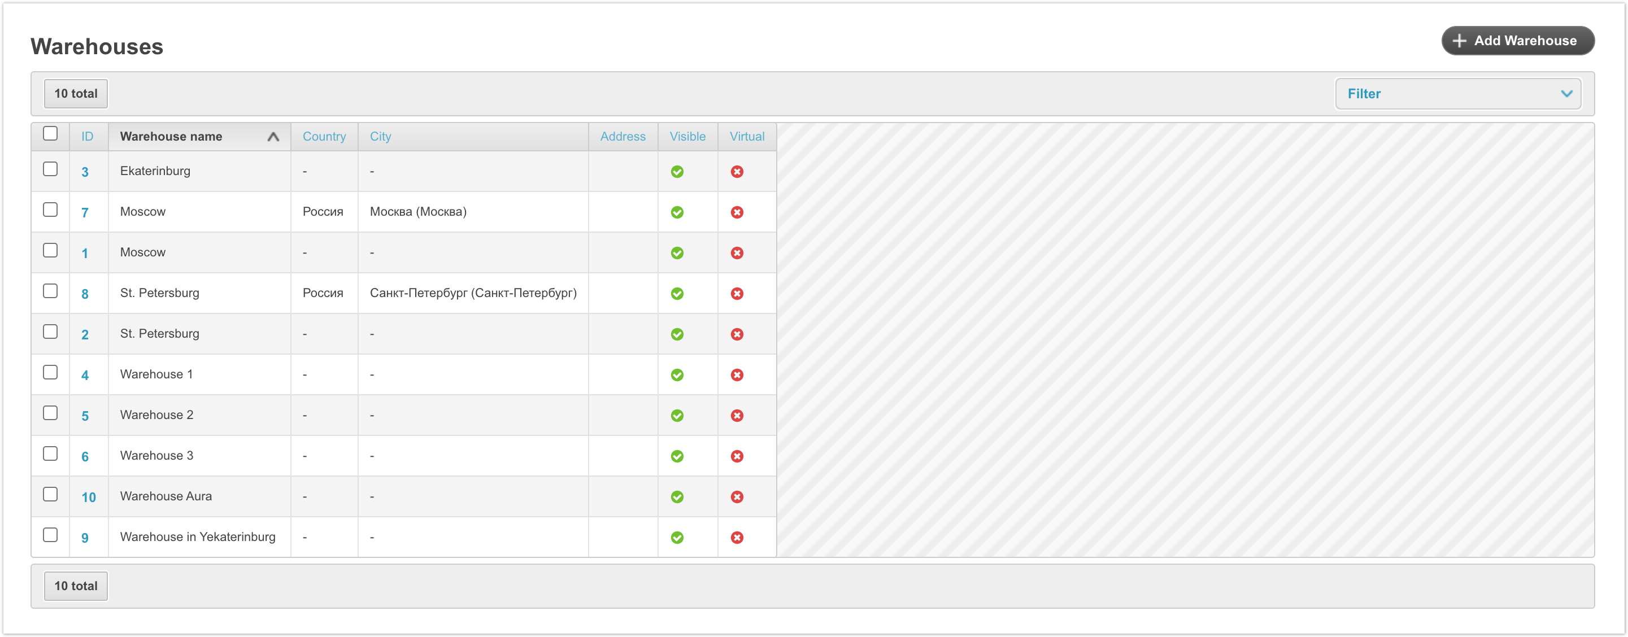The image size is (1628, 637).
Task: Open the Filter dropdown
Action: (1457, 94)
